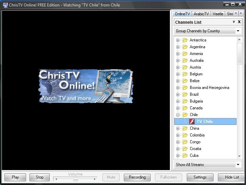Expand the Armenia country node
The image size is (246, 185).
[x=178, y=54]
